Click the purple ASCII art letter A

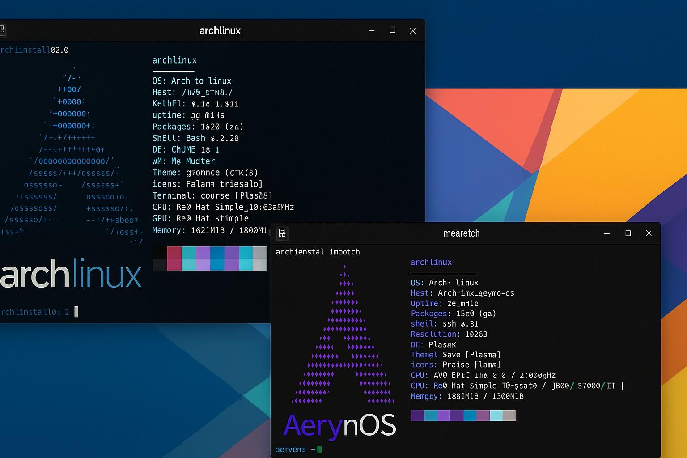click(x=344, y=340)
